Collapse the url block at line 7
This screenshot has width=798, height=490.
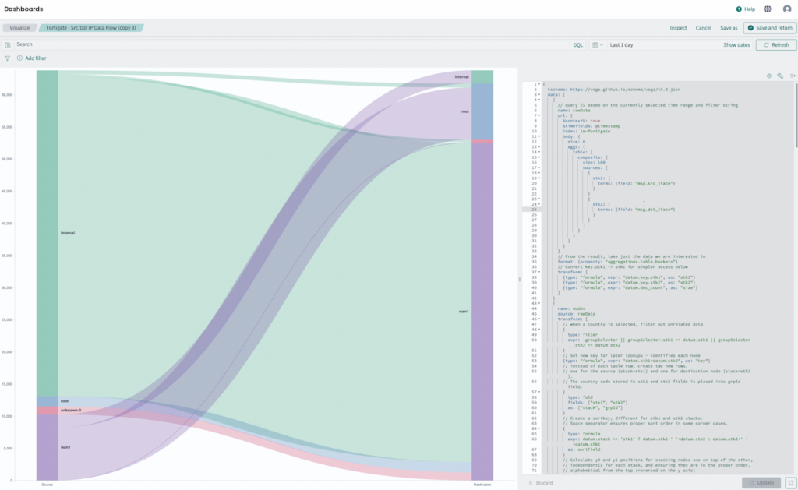point(539,115)
